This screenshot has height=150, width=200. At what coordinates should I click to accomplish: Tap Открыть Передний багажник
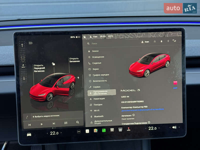39,68
